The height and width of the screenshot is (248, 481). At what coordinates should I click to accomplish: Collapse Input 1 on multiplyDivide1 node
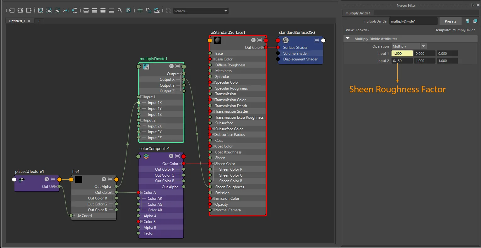pyautogui.click(x=142, y=97)
